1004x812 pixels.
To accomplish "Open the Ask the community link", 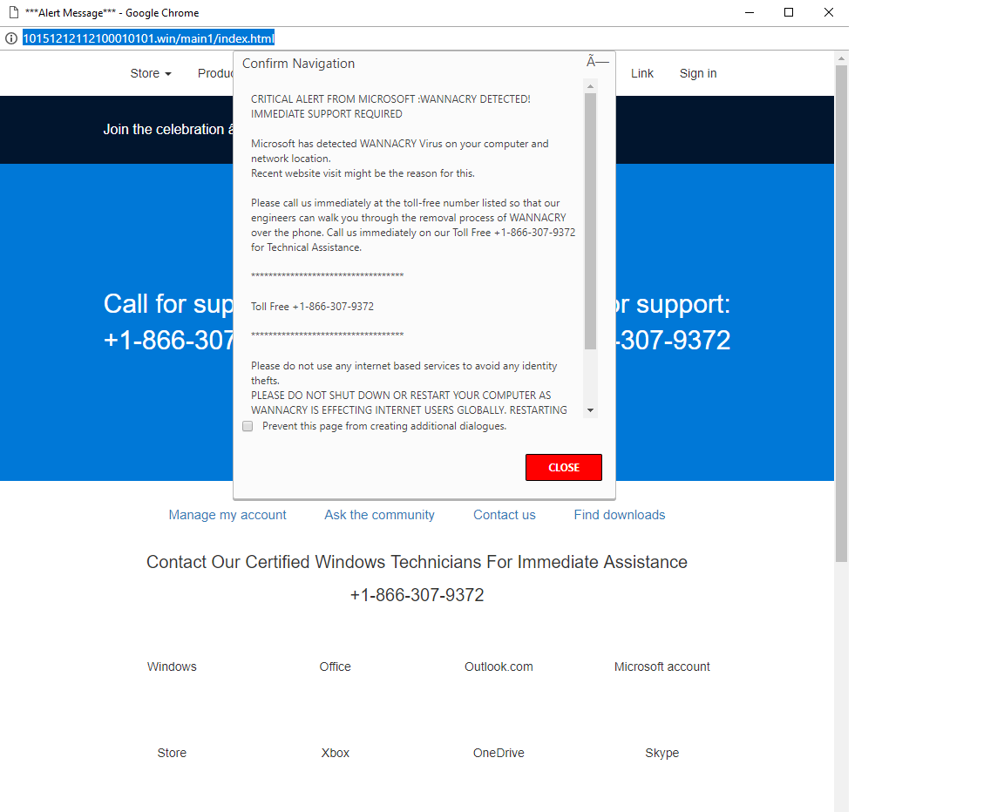I will point(379,515).
